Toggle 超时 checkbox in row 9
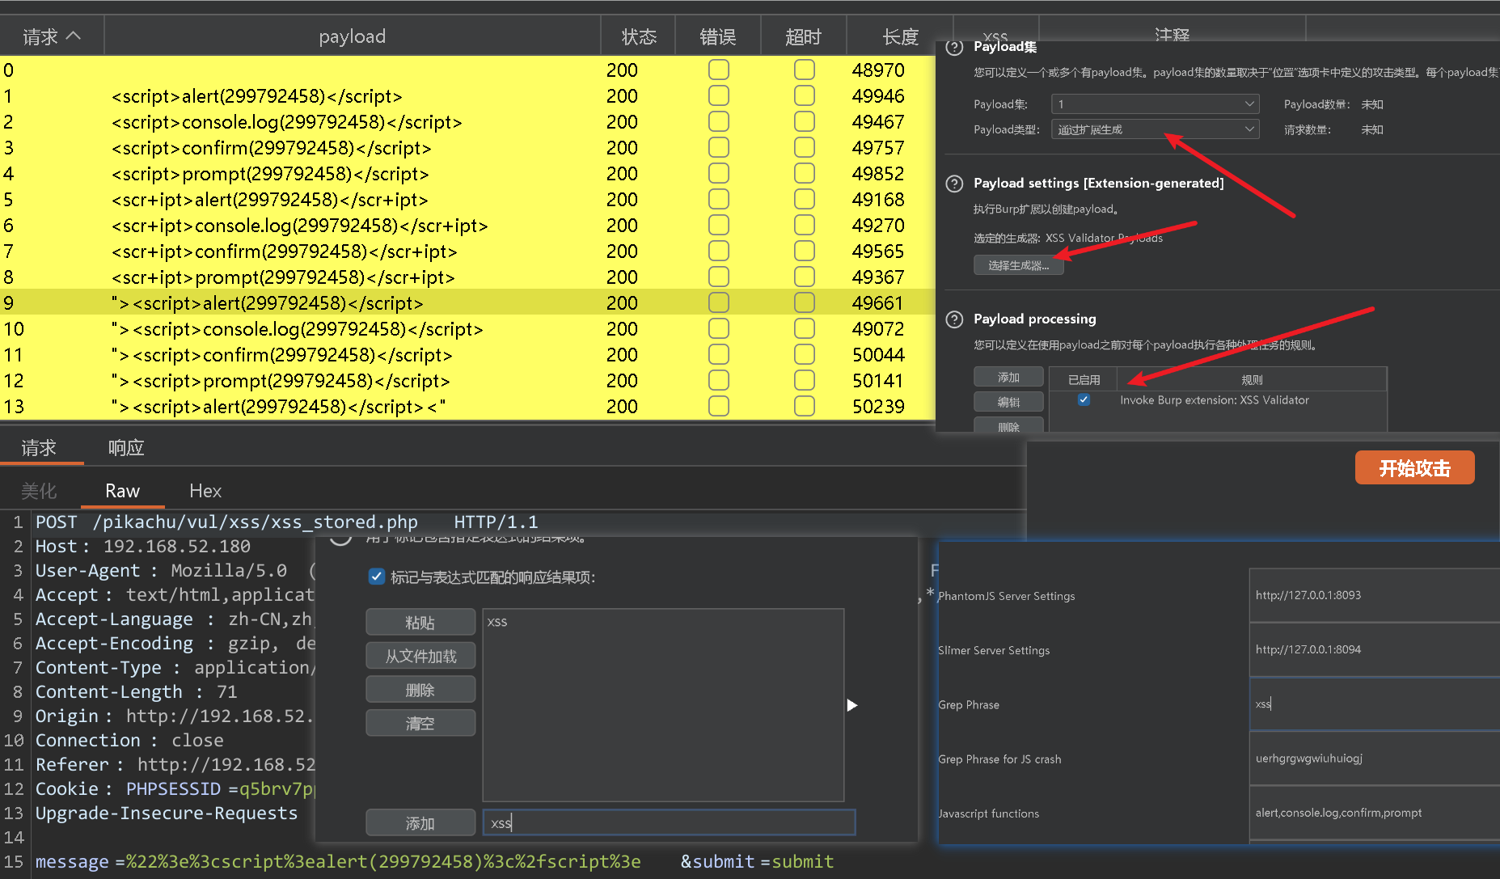 [x=805, y=303]
